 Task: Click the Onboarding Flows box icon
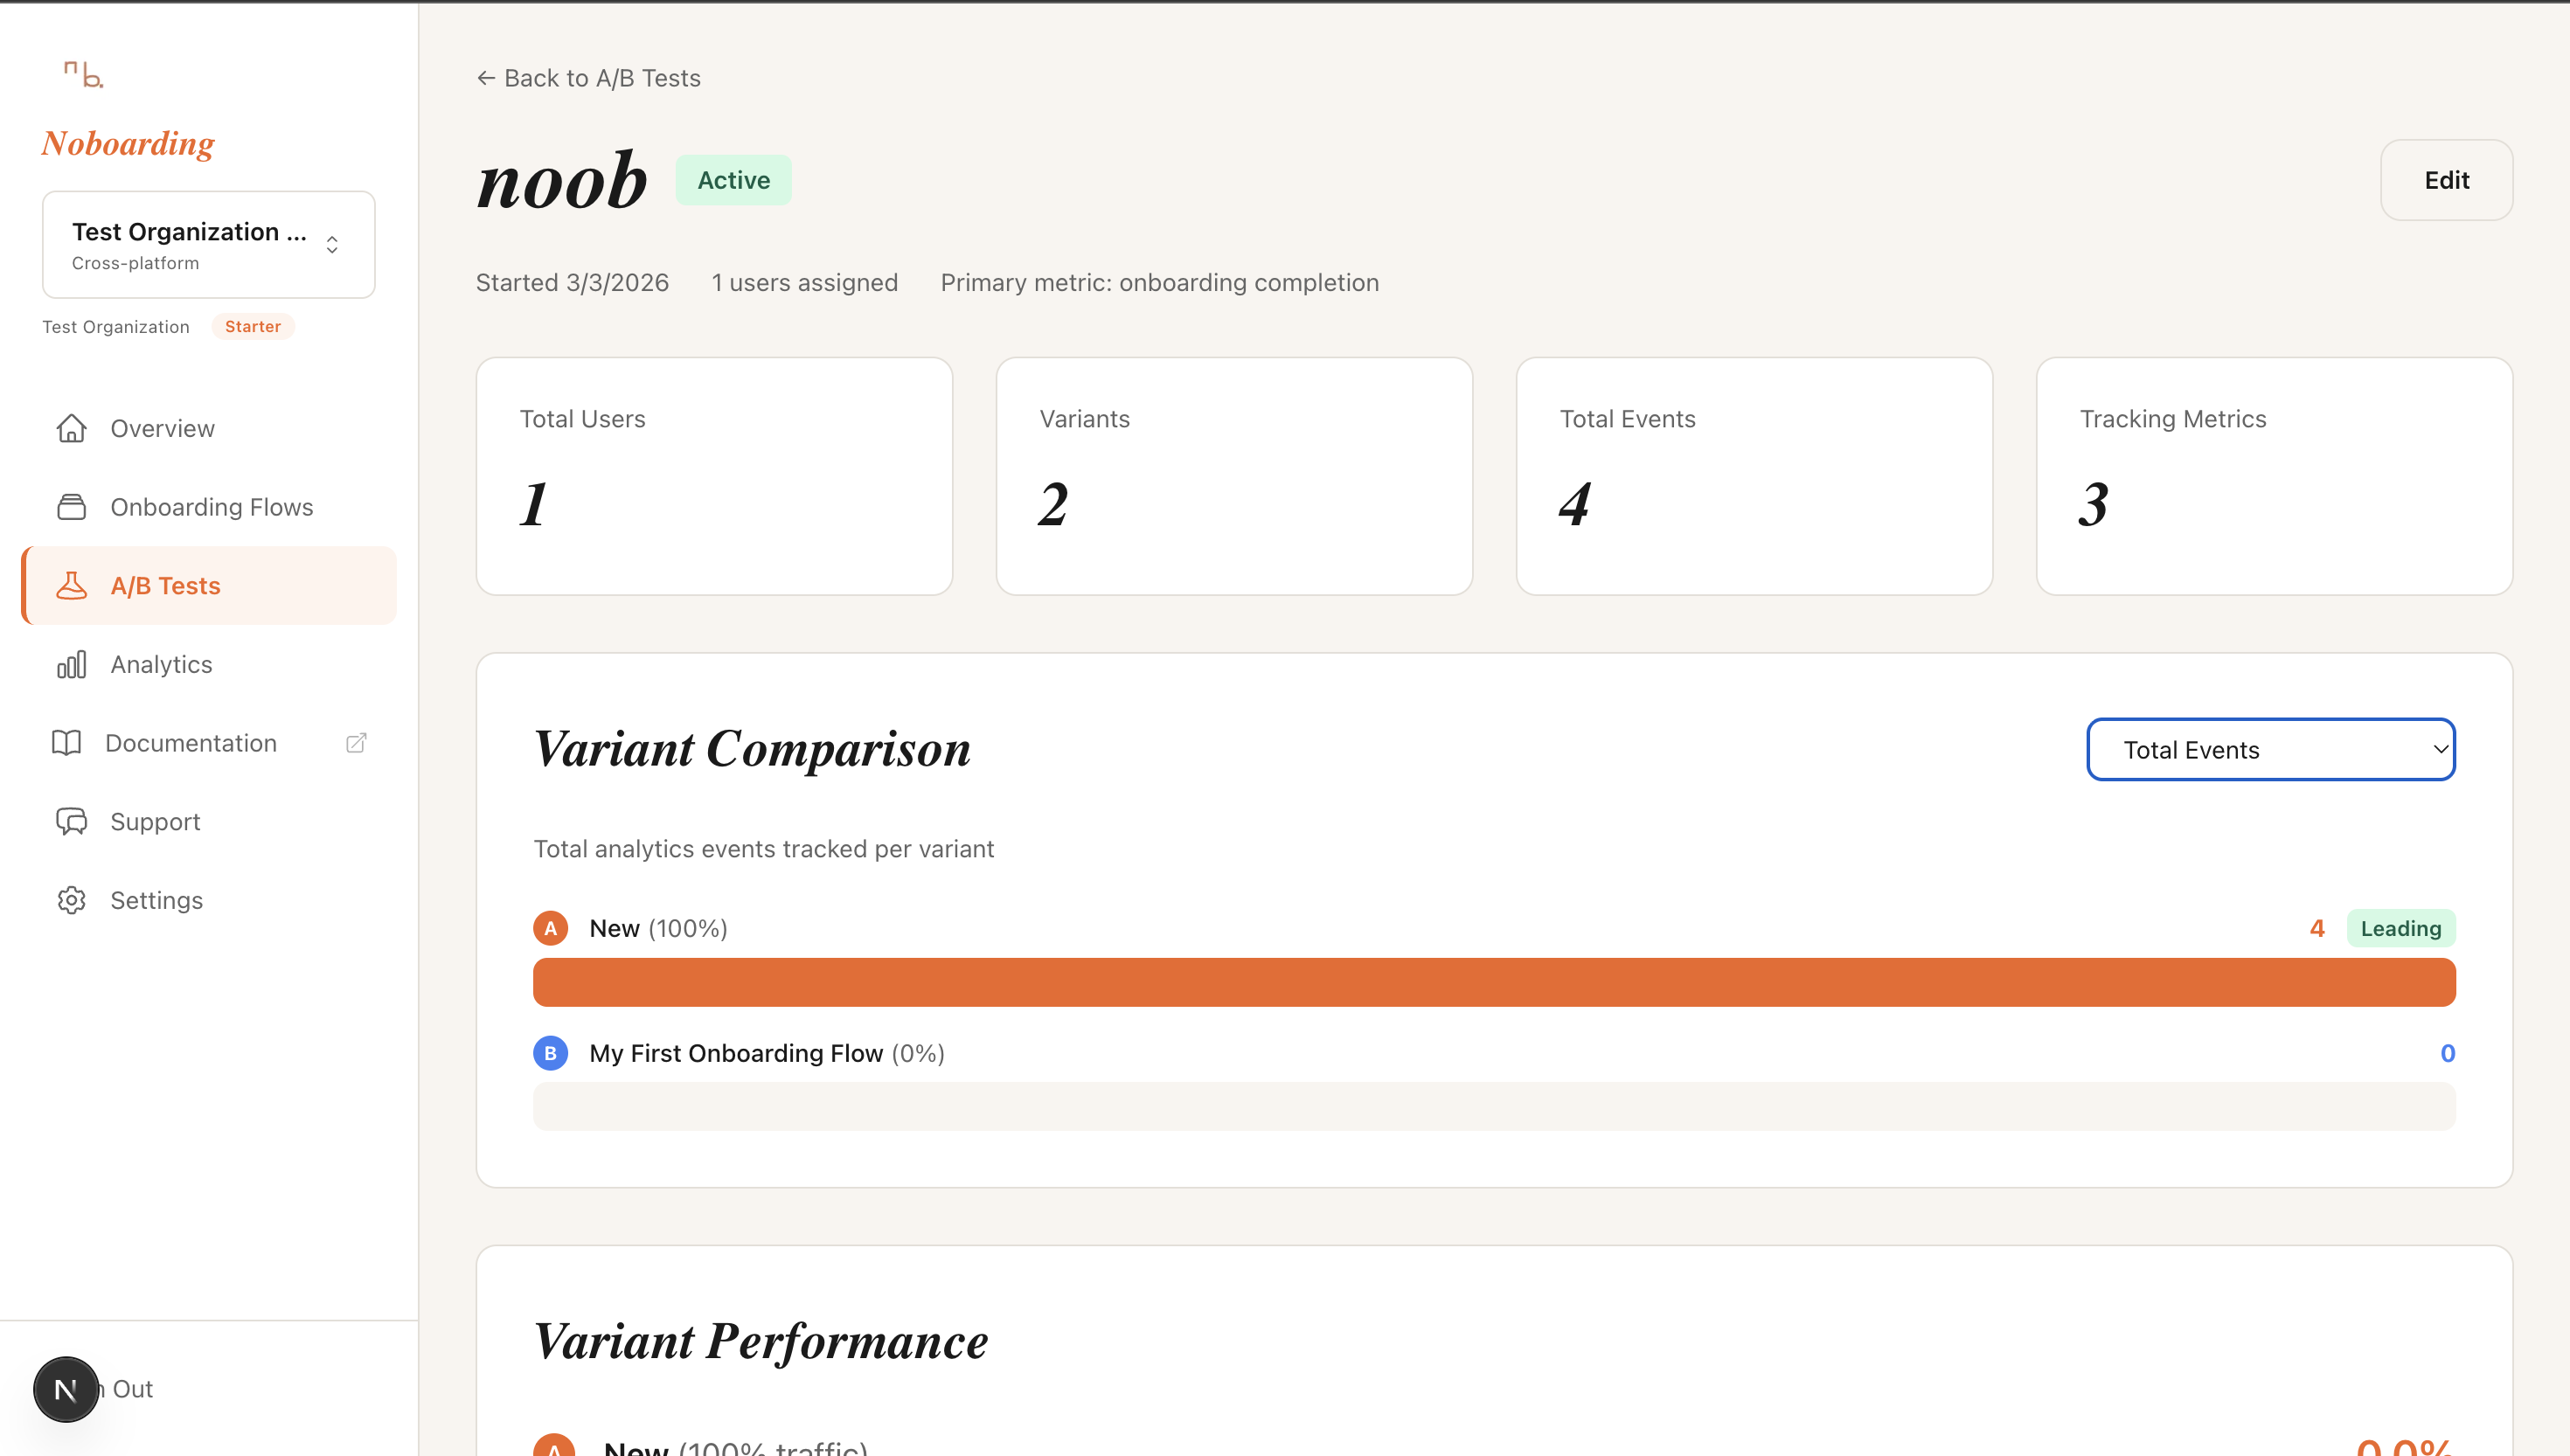[71, 507]
